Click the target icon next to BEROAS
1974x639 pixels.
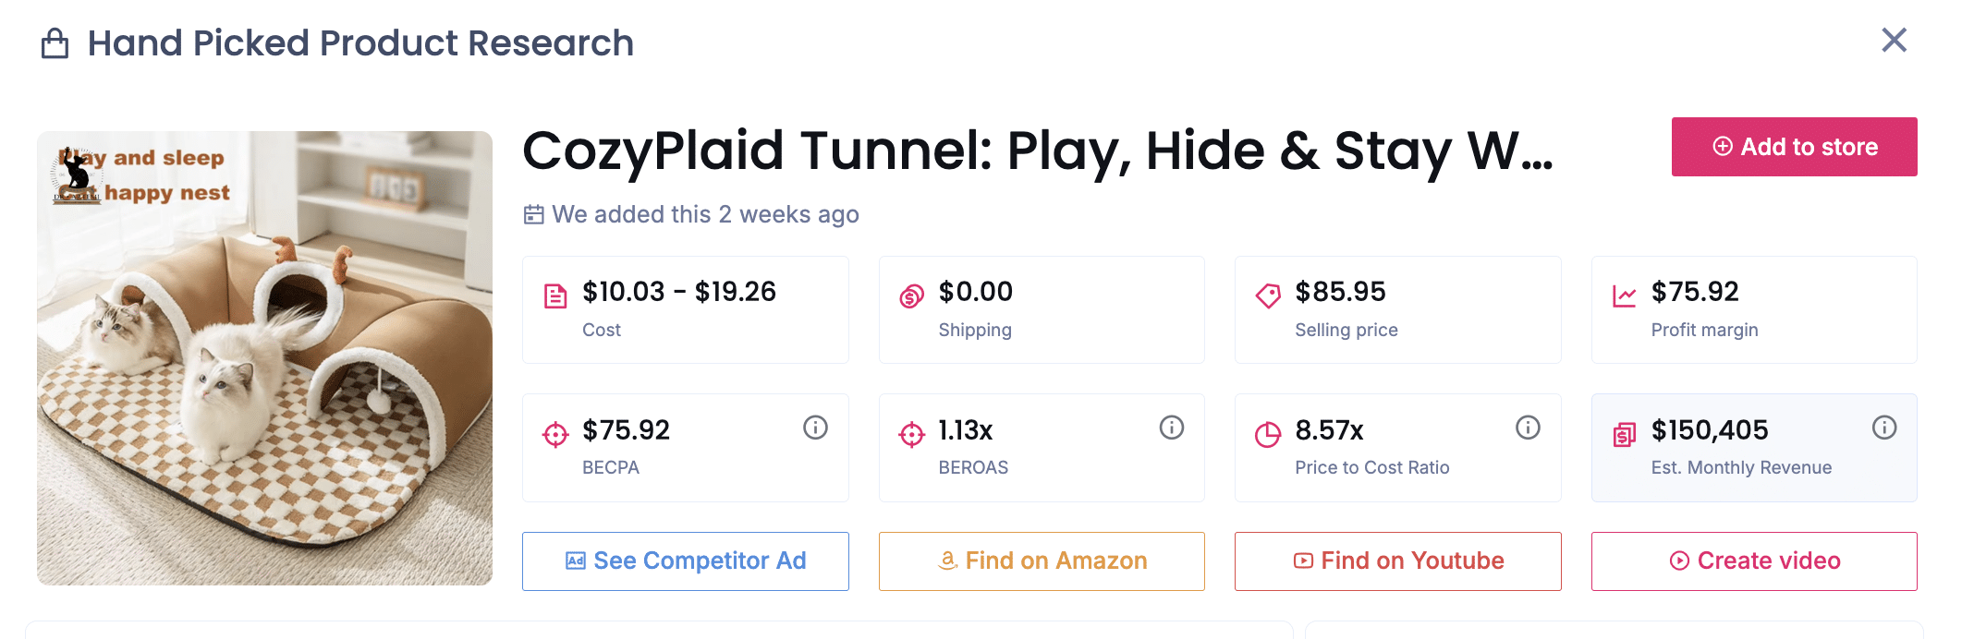[x=911, y=432]
